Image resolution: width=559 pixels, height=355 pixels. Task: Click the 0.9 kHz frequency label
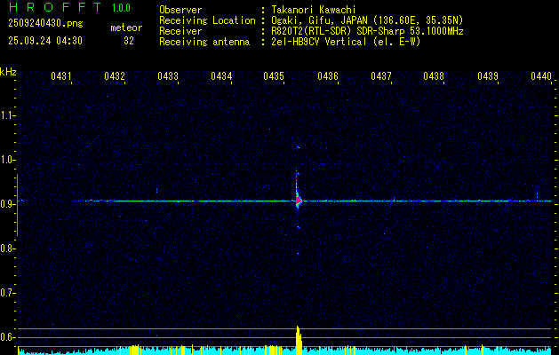[7, 204]
